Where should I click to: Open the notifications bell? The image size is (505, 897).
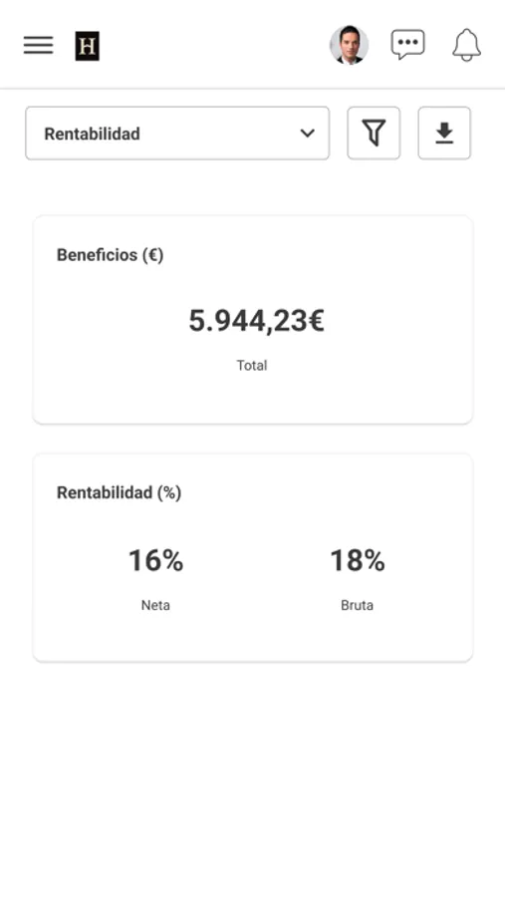[x=467, y=45]
